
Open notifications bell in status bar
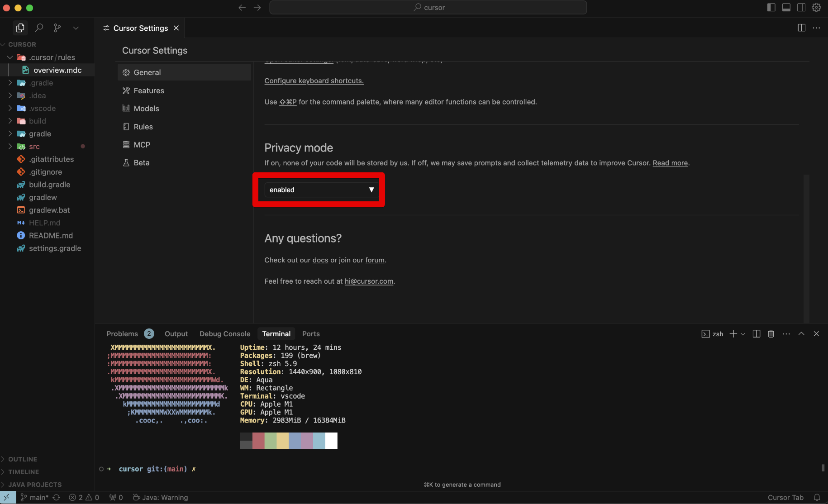pyautogui.click(x=817, y=498)
